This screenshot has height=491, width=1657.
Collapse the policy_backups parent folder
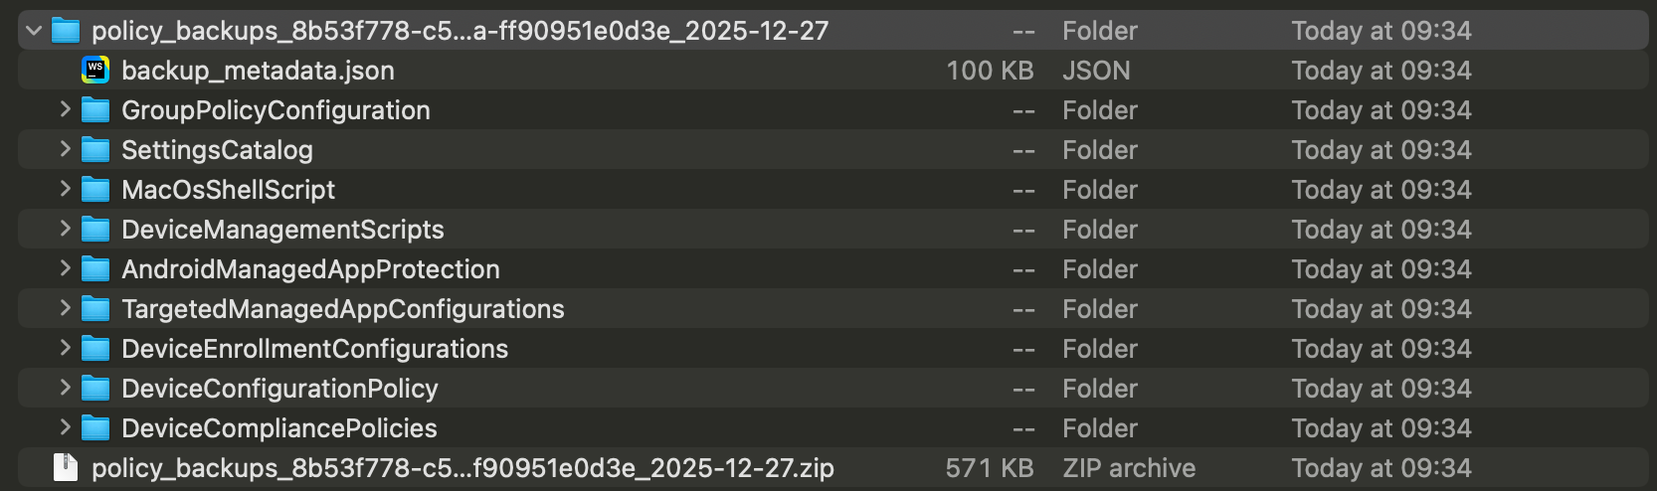coord(34,30)
